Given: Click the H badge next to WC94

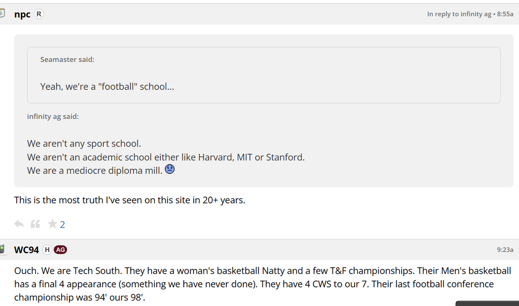Looking at the screenshot, I should coord(47,250).
